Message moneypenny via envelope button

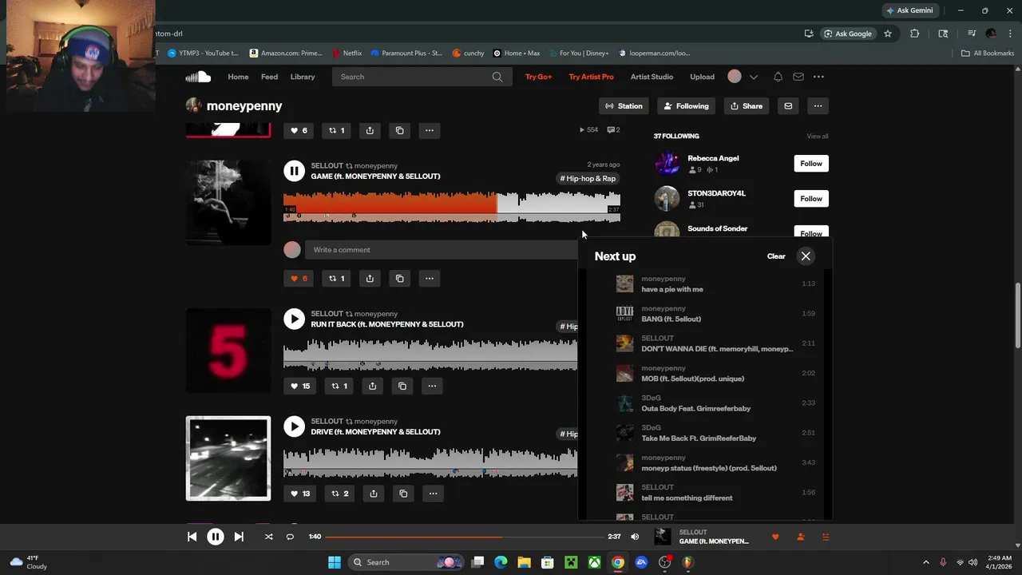pos(788,106)
